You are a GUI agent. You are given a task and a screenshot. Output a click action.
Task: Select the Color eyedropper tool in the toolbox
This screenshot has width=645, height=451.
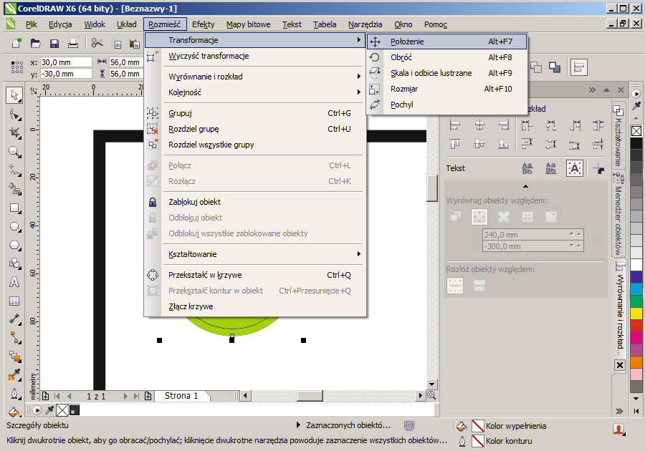tap(14, 374)
